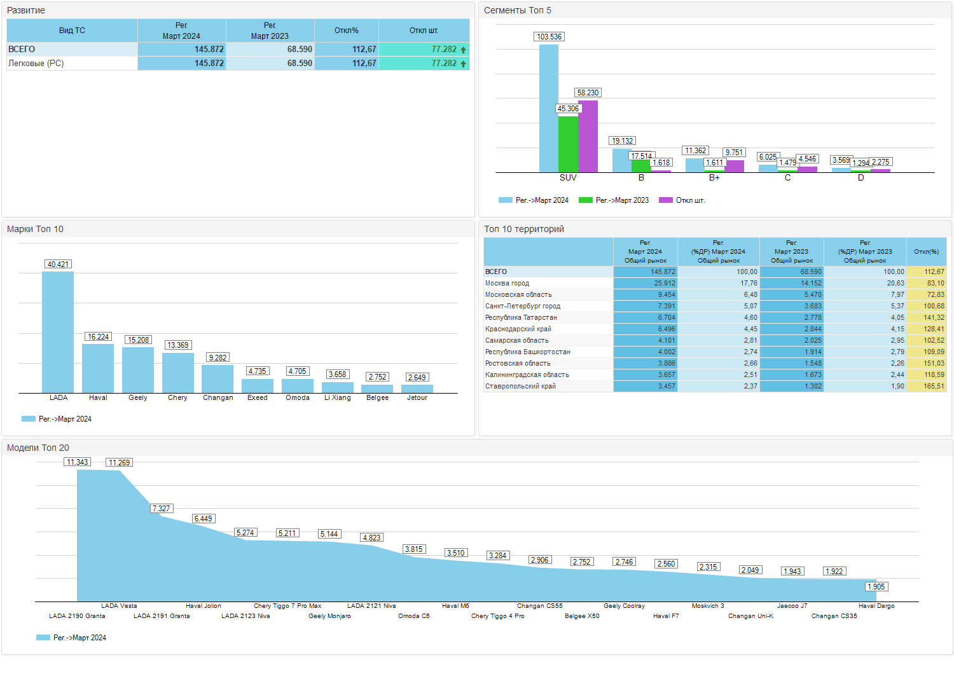954x674 pixels.
Task: Click the data label 7.327 in models chart
Action: pyautogui.click(x=162, y=509)
